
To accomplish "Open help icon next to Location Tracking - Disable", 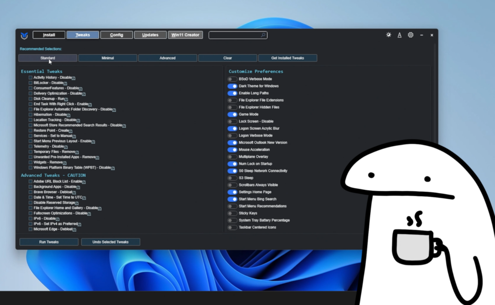I will click(x=78, y=121).
